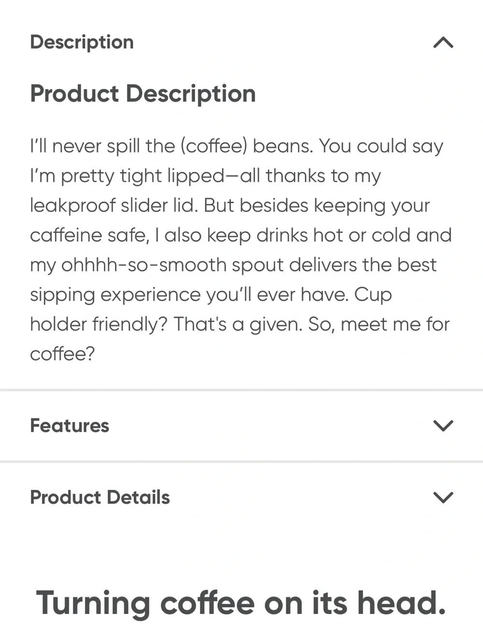
Task: Click the words 'sipping experience'
Action: pos(115,295)
